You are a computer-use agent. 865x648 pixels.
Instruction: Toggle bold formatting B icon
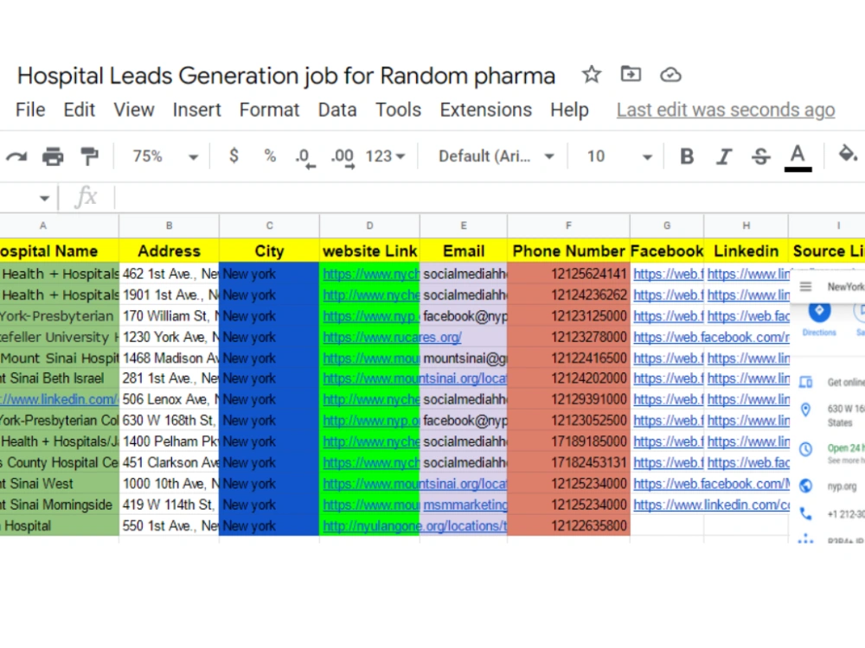[687, 156]
